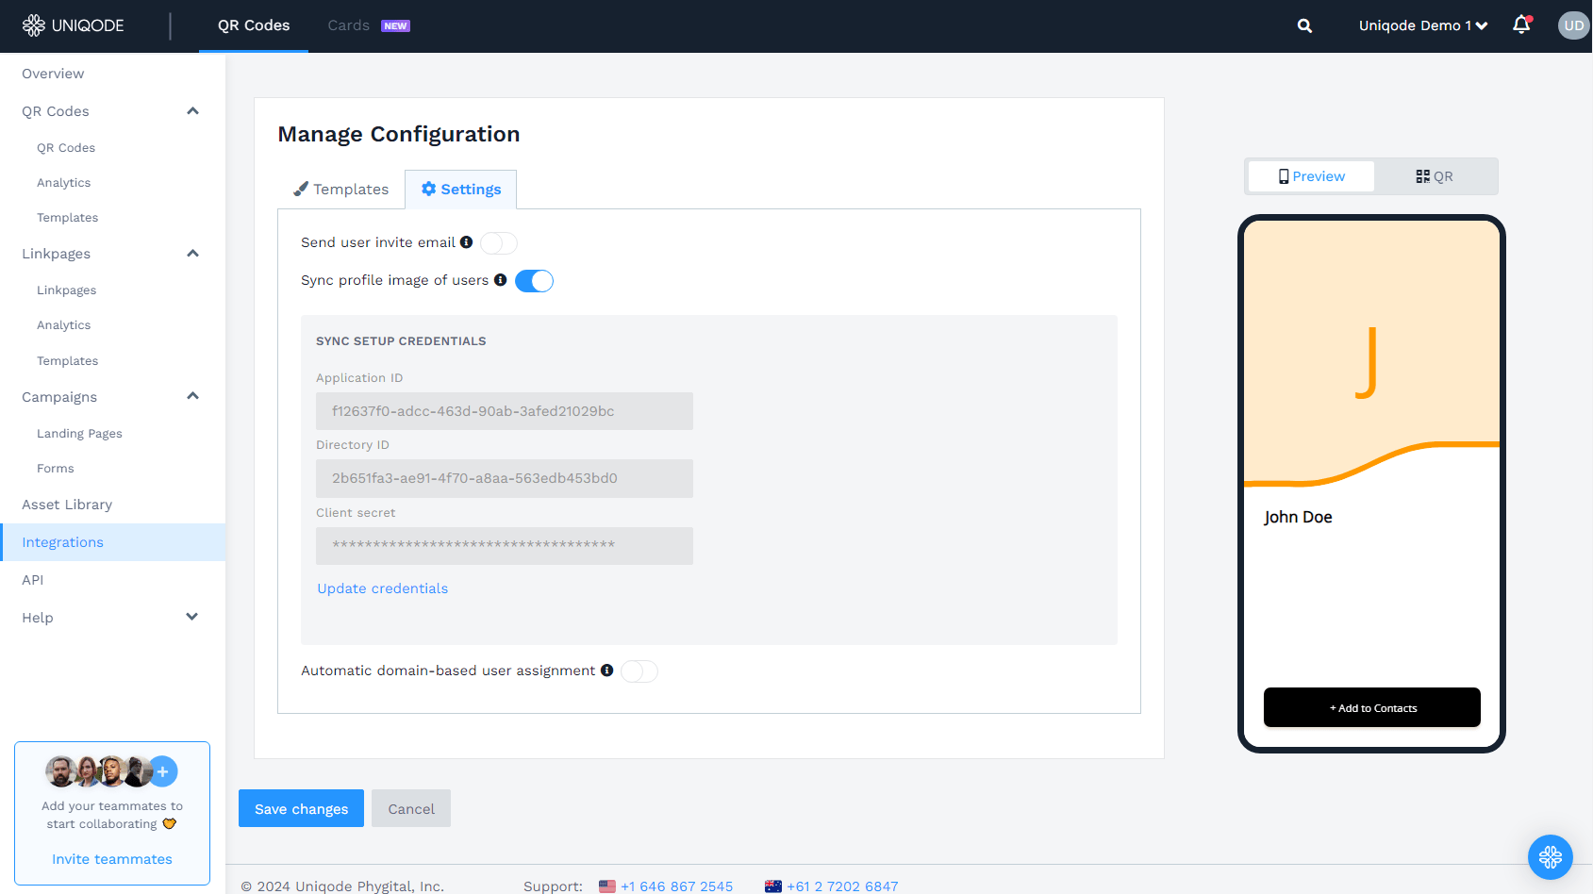Open Landing Pages in sidebar
This screenshot has width=1593, height=894.
[80, 434]
